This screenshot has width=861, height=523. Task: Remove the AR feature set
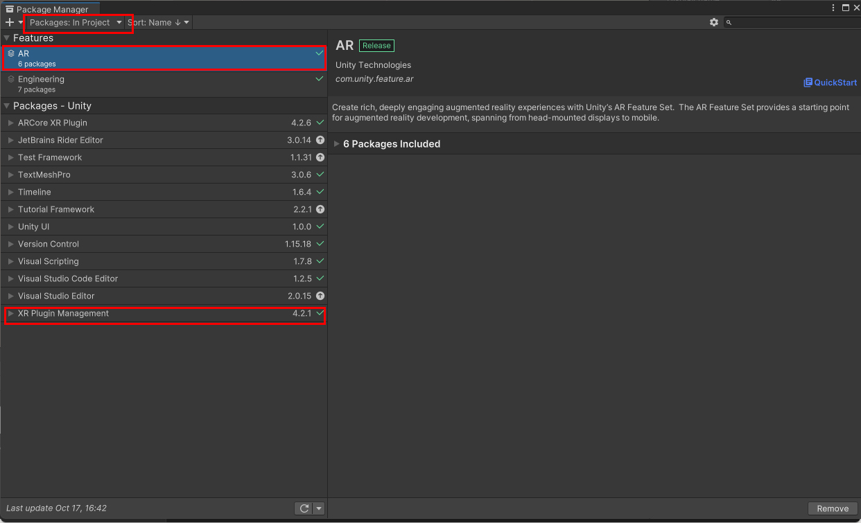point(833,508)
